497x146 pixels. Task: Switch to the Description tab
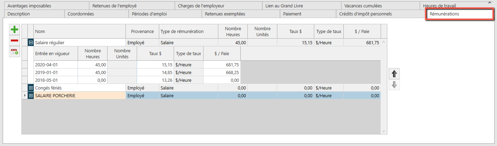[34, 14]
